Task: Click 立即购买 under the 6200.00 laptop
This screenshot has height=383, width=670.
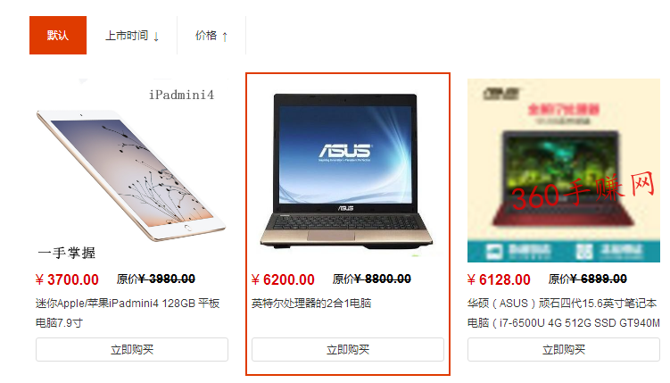Action: pos(347,350)
